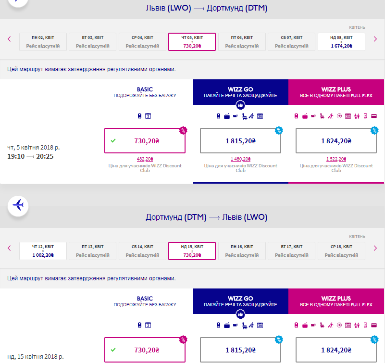Select outbound BASIC fare 730,20₴
The width and height of the screenshot is (385, 363).
pos(145,141)
